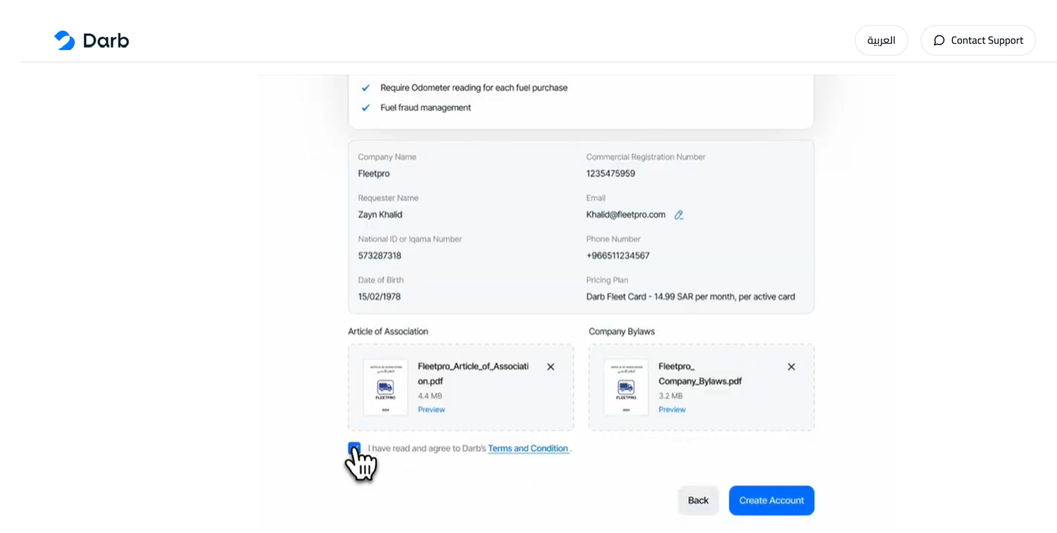This screenshot has width=1057, height=533.
Task: Click the Darb logo icon
Action: [65, 40]
